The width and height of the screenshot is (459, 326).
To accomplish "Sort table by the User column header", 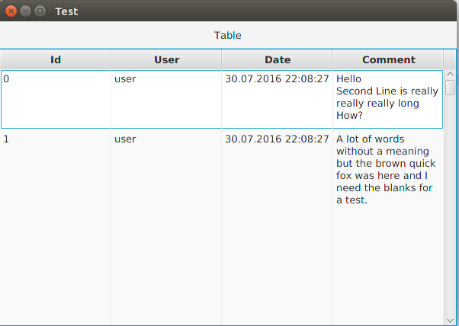I will (x=166, y=59).
